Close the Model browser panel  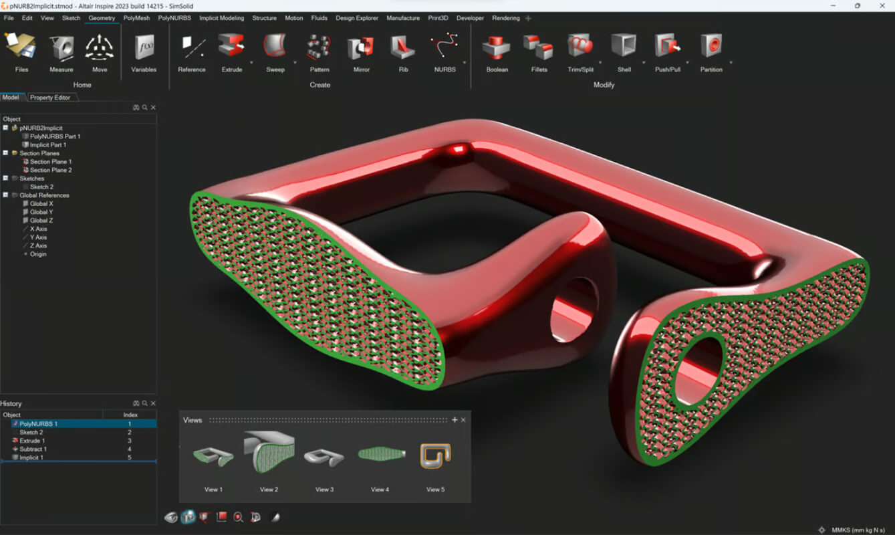coord(153,108)
